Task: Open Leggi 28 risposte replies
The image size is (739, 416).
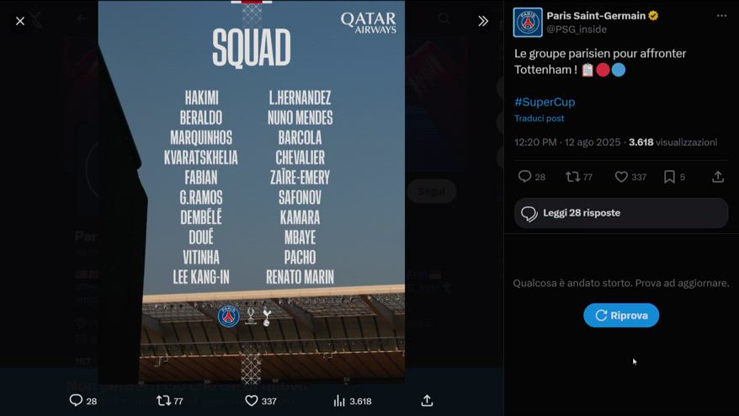Action: pos(621,213)
